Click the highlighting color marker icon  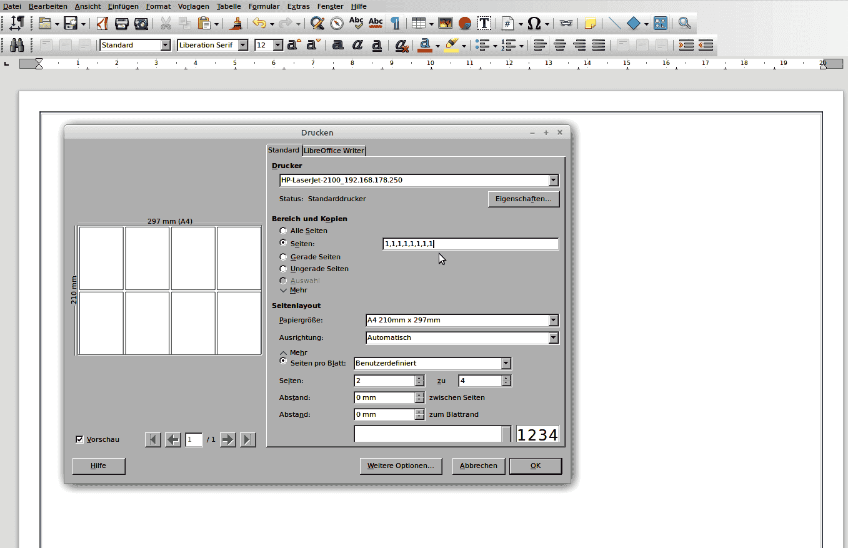(452, 45)
